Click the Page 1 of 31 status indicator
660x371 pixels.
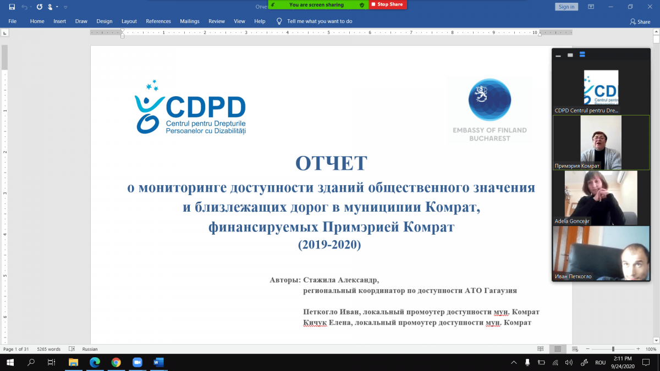tap(16, 349)
